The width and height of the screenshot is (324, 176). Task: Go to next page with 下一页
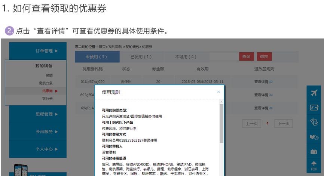click(283, 123)
